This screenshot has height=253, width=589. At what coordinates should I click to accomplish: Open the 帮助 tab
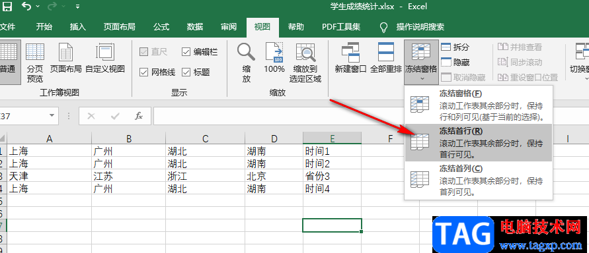tap(296, 27)
